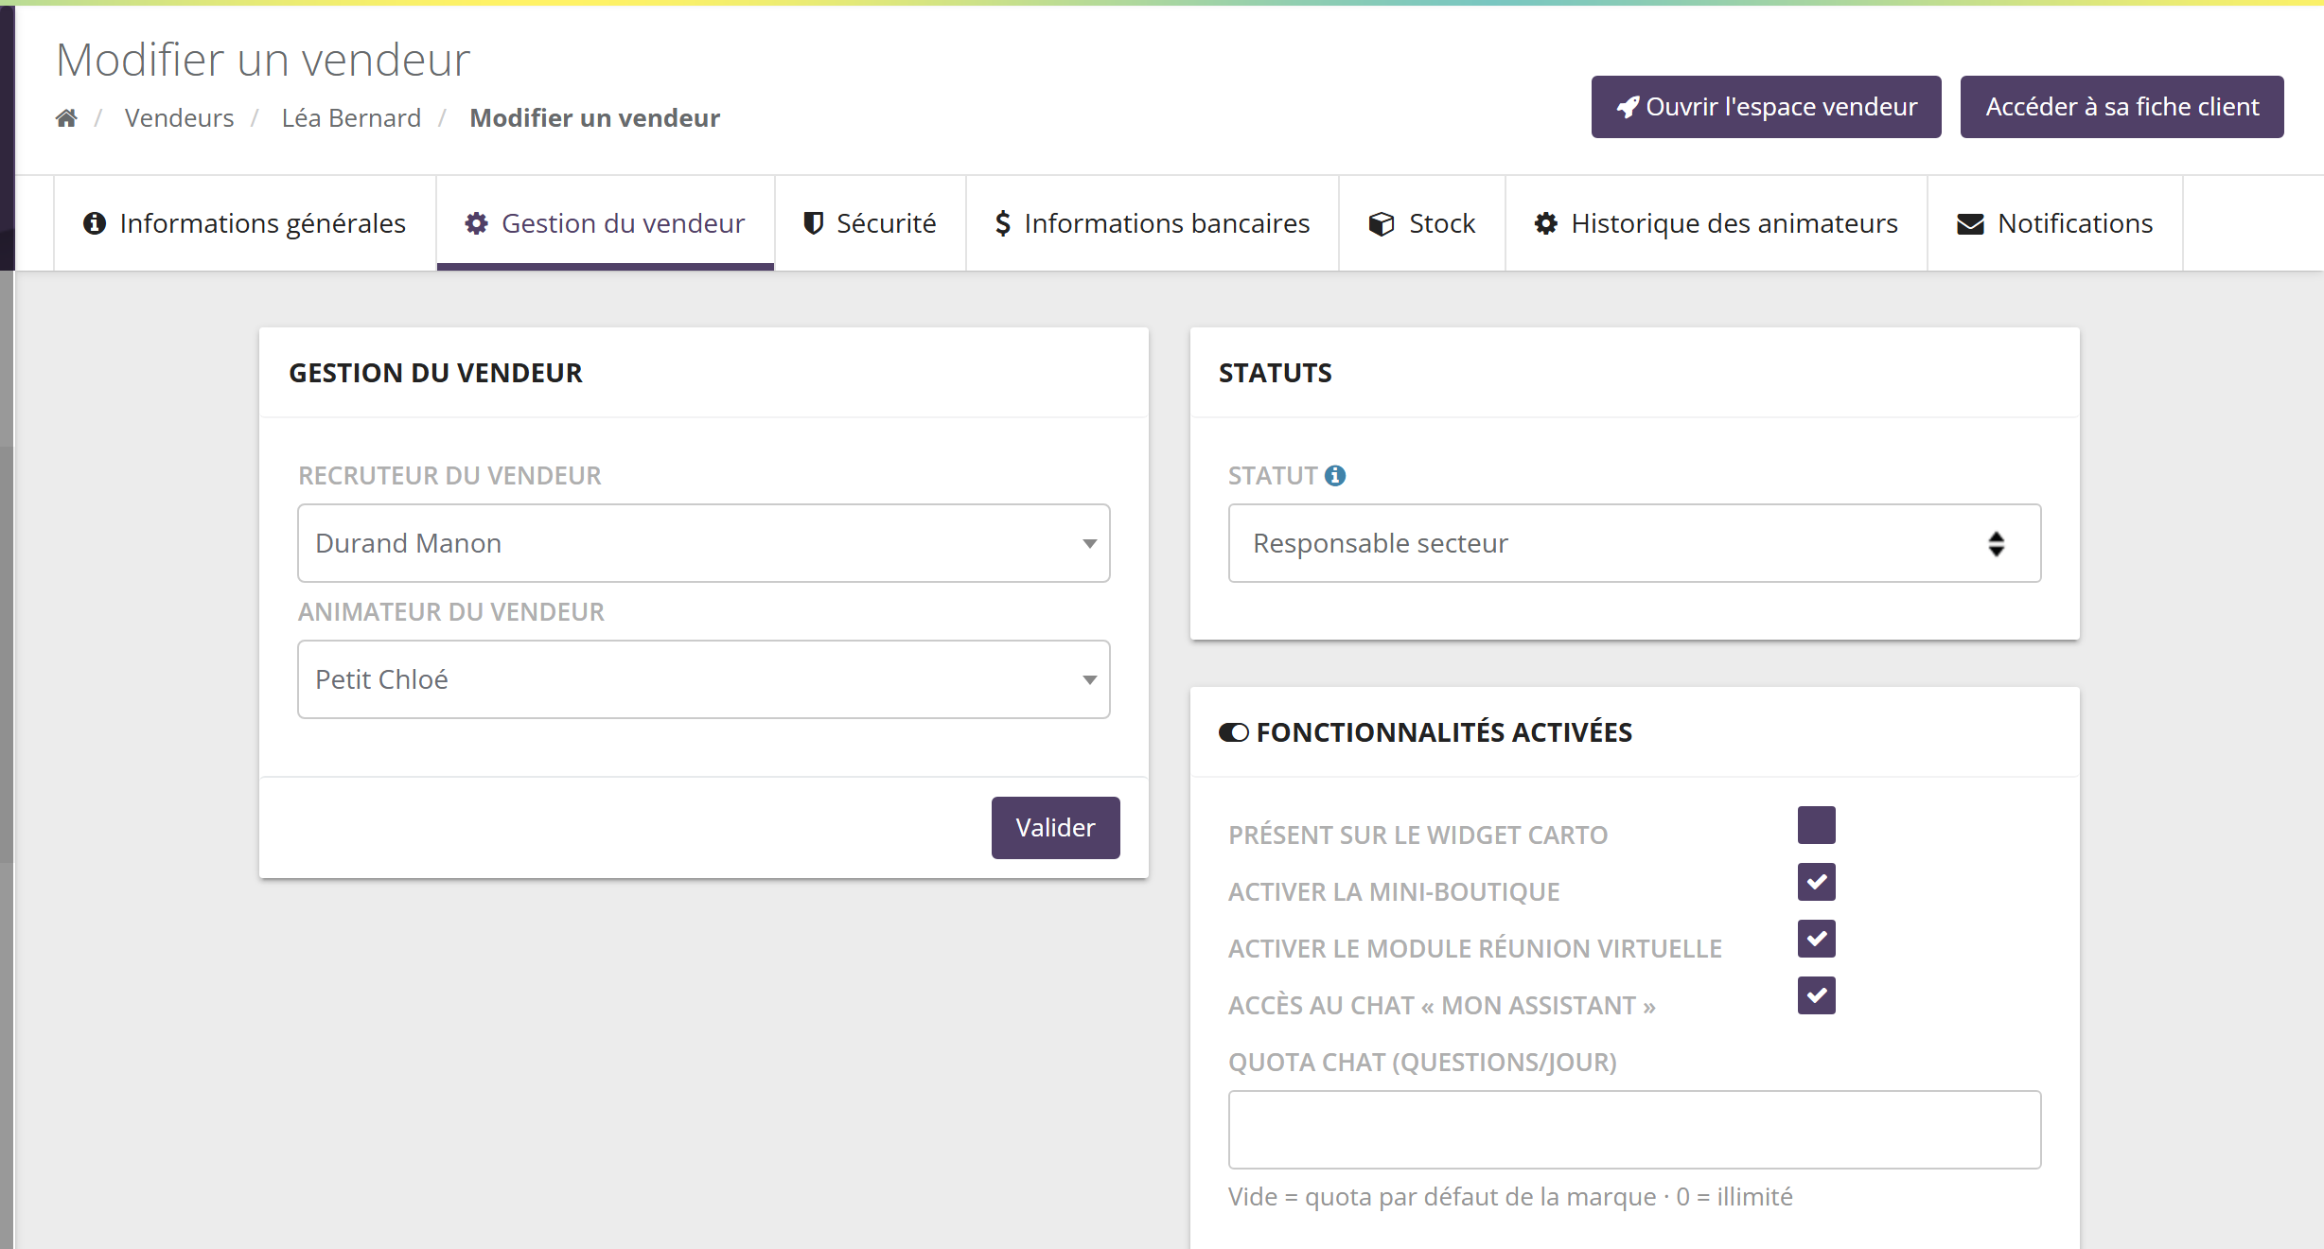Viewport: 2324px width, 1249px height.
Task: Open the Statut select showing Responsable secteur
Action: pos(1635,543)
